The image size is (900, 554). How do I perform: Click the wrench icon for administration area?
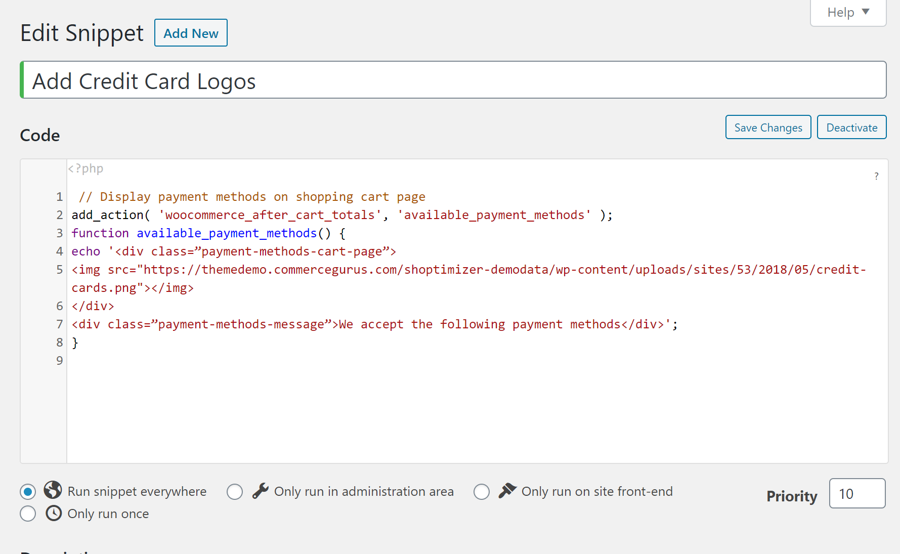pos(260,491)
